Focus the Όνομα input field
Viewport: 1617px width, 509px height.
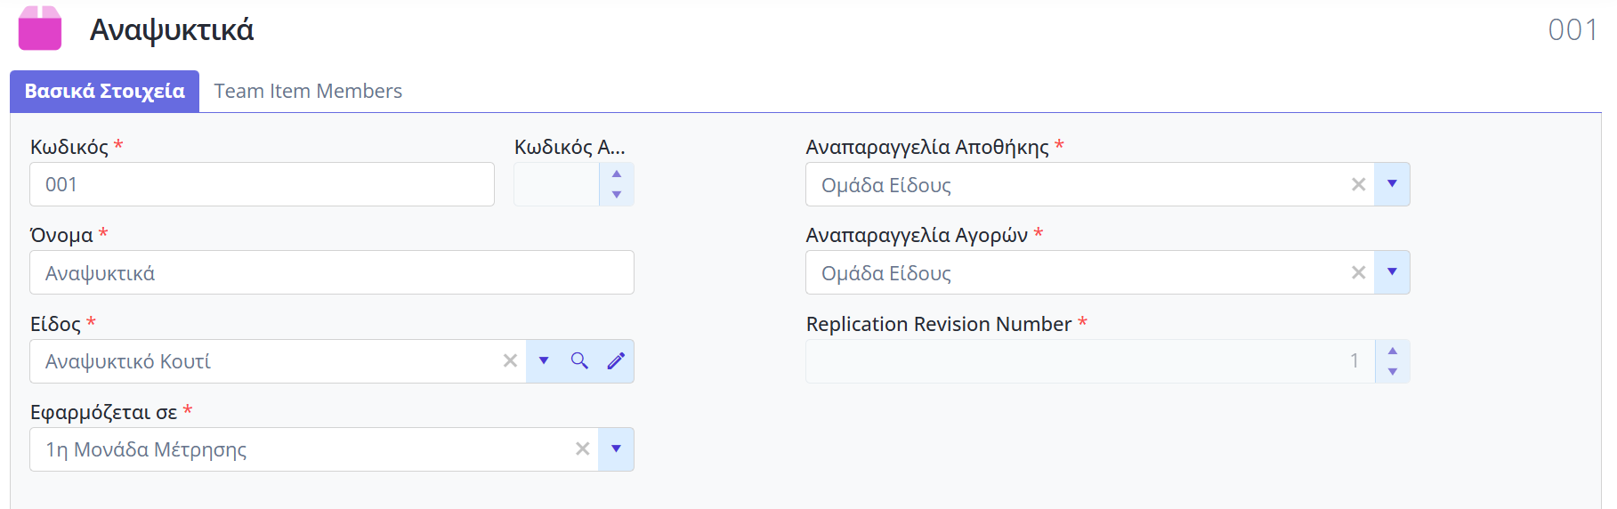(331, 273)
